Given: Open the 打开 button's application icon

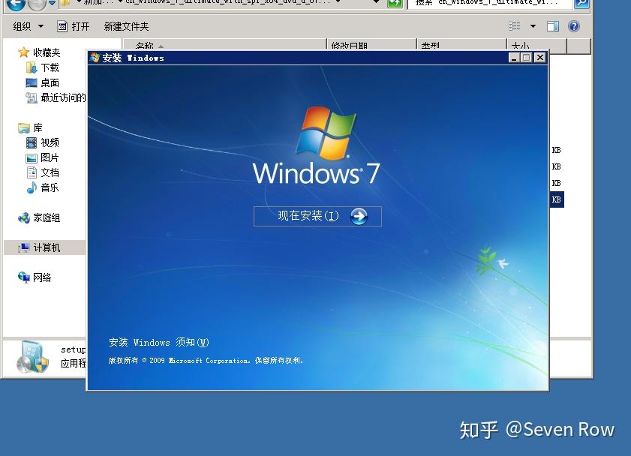Looking at the screenshot, I should pos(62,26).
